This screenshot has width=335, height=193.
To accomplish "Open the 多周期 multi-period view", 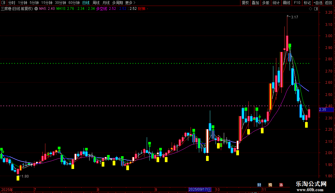I will (117, 3).
